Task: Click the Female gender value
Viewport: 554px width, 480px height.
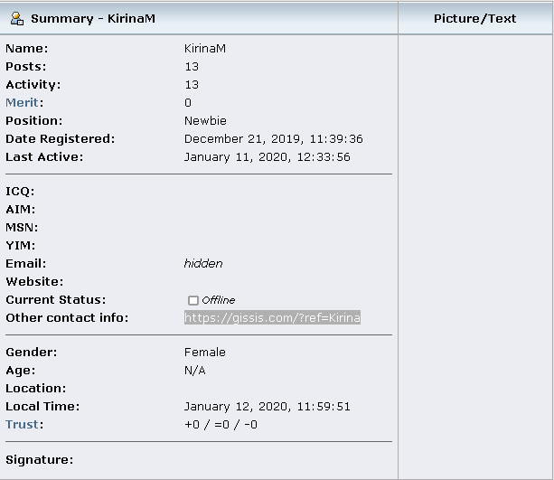Action: [x=205, y=353]
